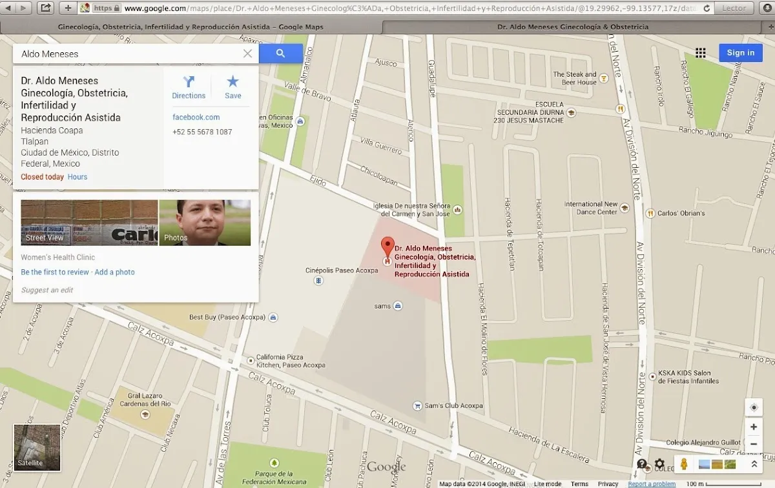This screenshot has width=775, height=488.
Task: Select the Iglesia de Nuestra Señora icon
Action: [x=458, y=209]
